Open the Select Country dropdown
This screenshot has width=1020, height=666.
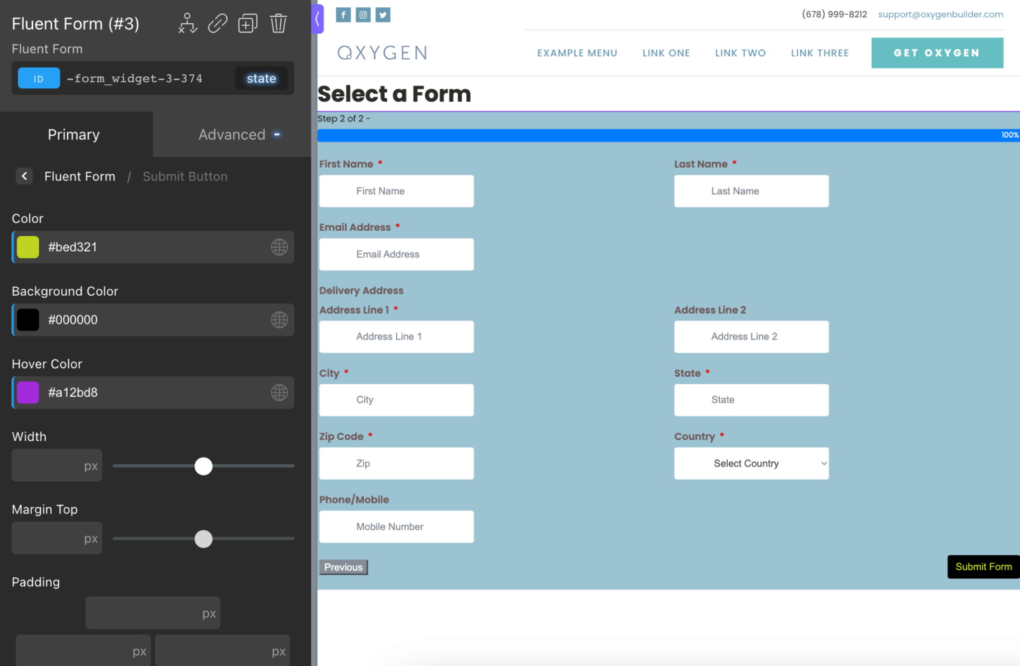tap(751, 463)
